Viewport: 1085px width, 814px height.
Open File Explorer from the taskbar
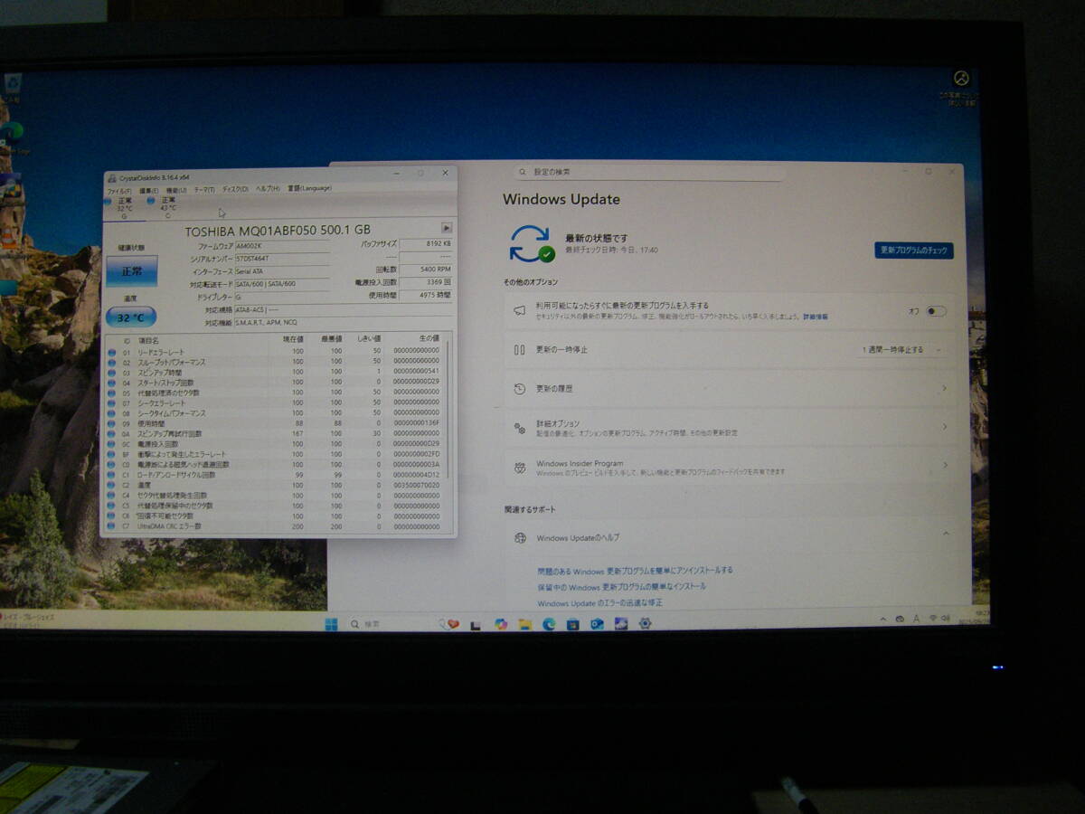[x=524, y=624]
